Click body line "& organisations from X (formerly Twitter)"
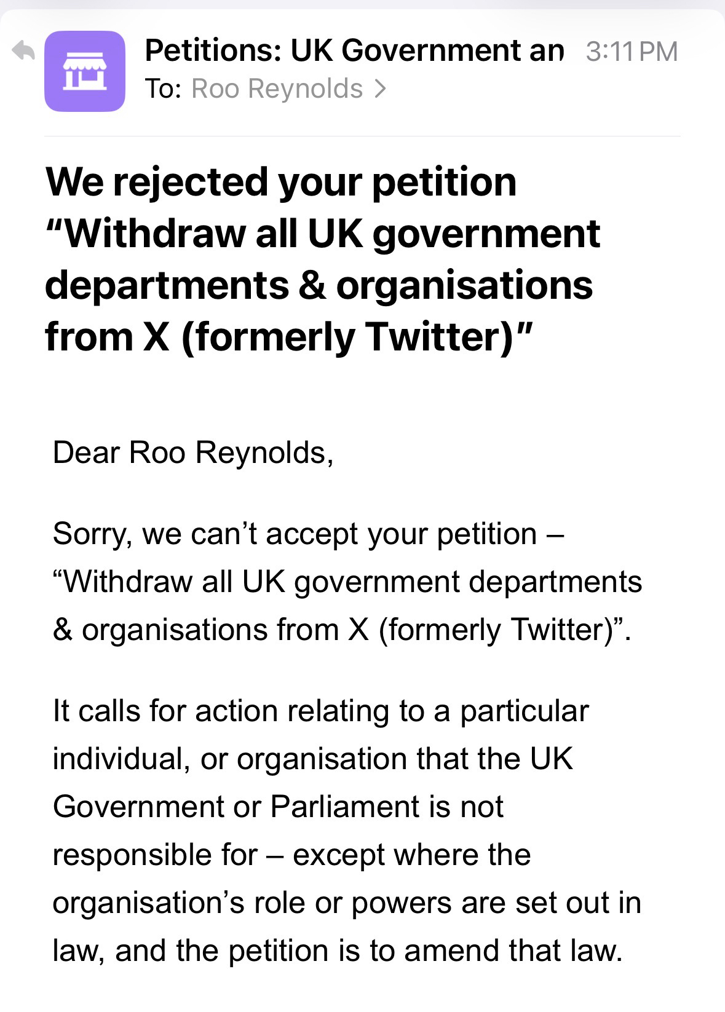The height and width of the screenshot is (1012, 725). coord(341,630)
